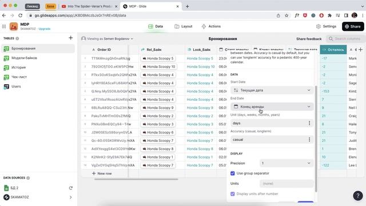
Task: Close the MDP - Glide tab
Action: click(177, 6)
